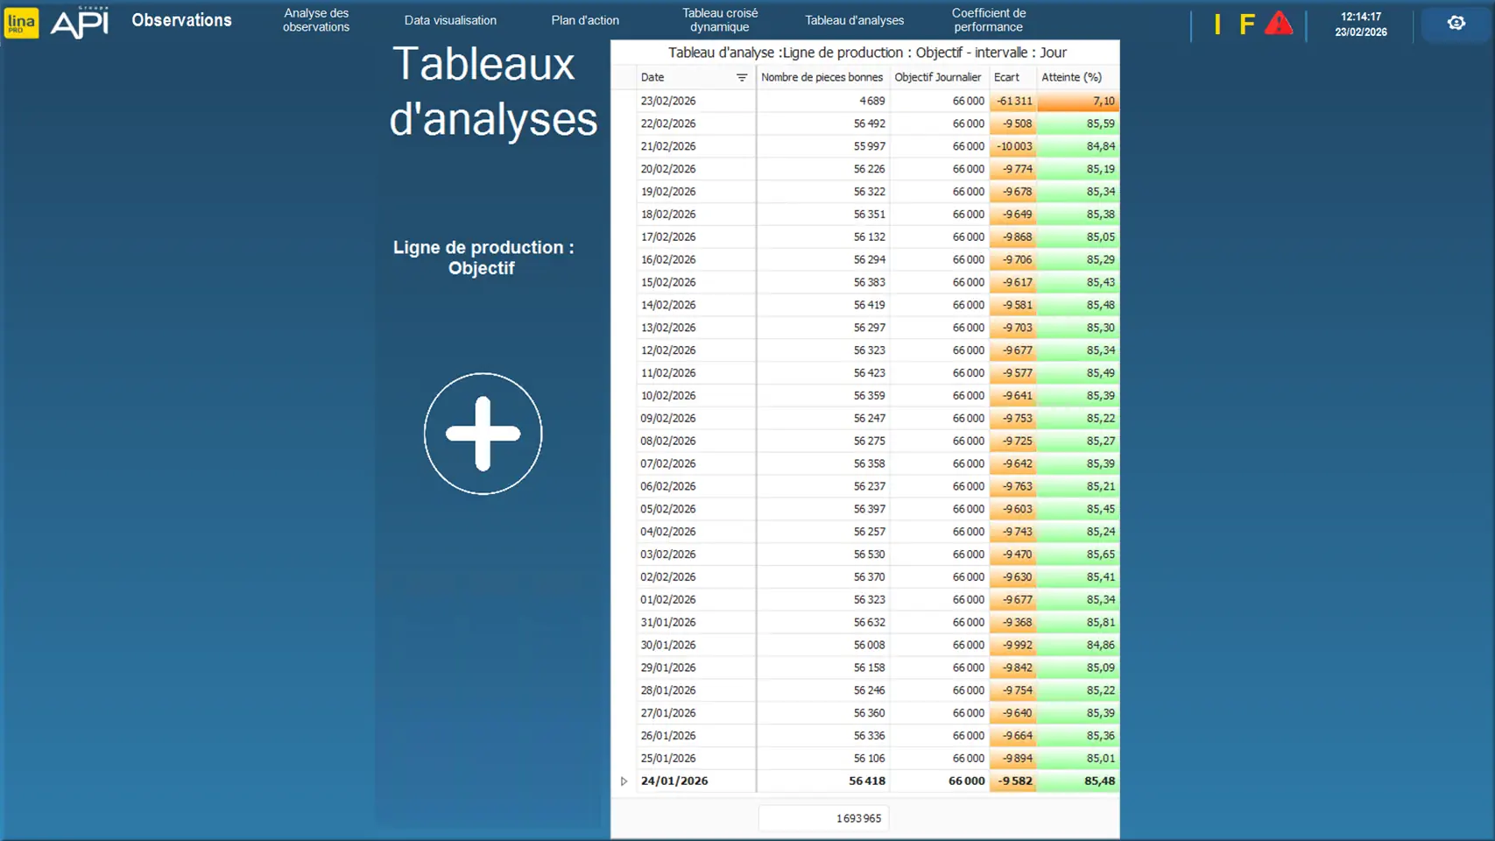Viewport: 1495px width, 841px height.
Task: Select the 23/02/2026 date row
Action: click(668, 101)
